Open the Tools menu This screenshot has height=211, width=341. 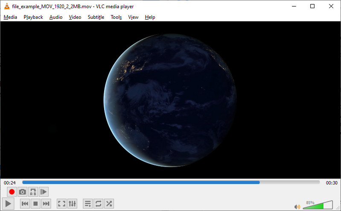pyautogui.click(x=116, y=17)
